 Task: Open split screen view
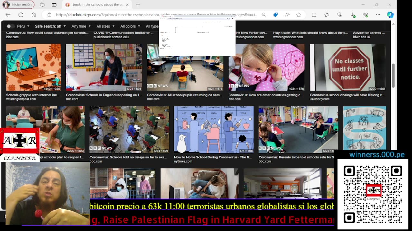314,15
